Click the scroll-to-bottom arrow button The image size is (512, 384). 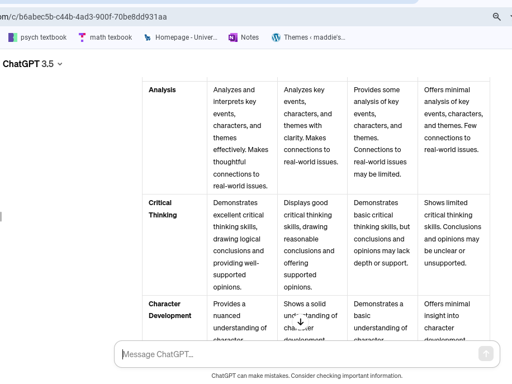(x=300, y=322)
